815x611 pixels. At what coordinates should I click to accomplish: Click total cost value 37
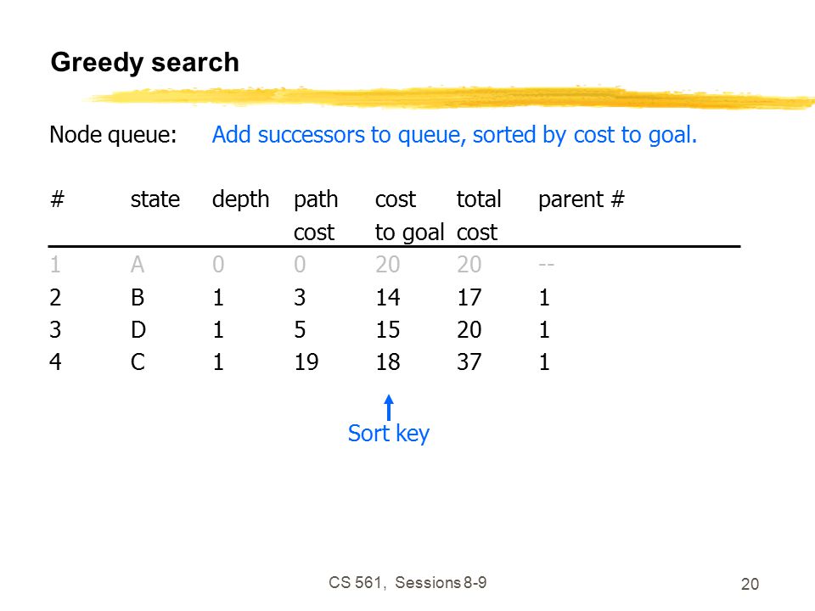tap(469, 362)
